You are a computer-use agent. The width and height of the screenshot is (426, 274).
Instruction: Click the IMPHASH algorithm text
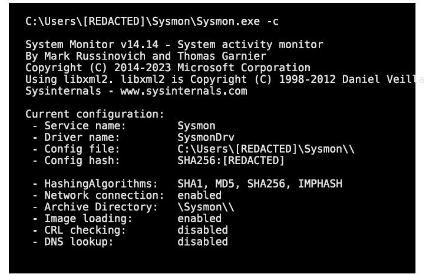pos(320,184)
